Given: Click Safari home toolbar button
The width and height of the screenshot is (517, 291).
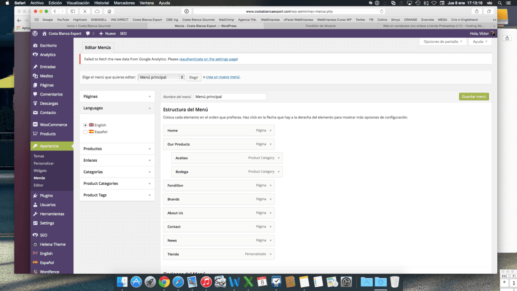Looking at the screenshot, I should point(109,11).
